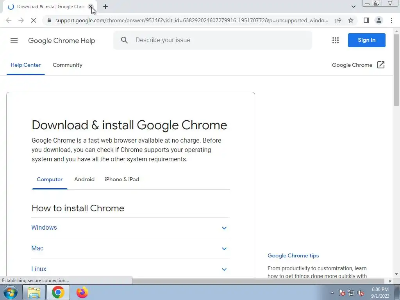This screenshot has height=300, width=400.
Task: Focus the Describe your issue search box
Action: click(213, 40)
